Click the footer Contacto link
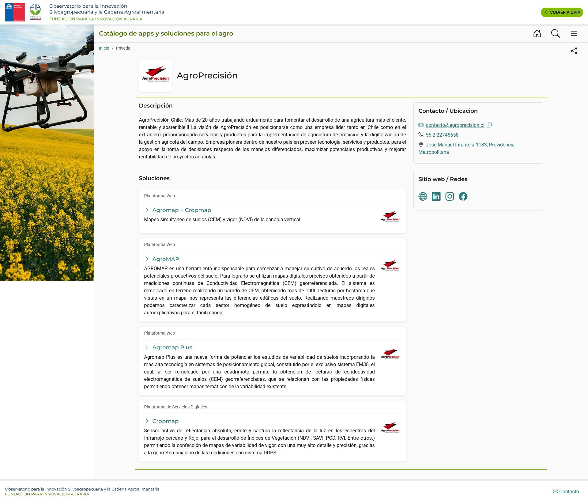Image resolution: width=588 pixels, height=504 pixels. click(566, 491)
